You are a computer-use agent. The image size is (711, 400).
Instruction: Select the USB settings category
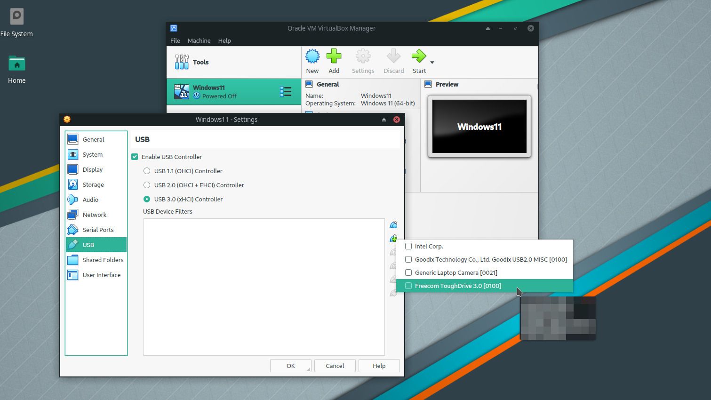point(96,245)
